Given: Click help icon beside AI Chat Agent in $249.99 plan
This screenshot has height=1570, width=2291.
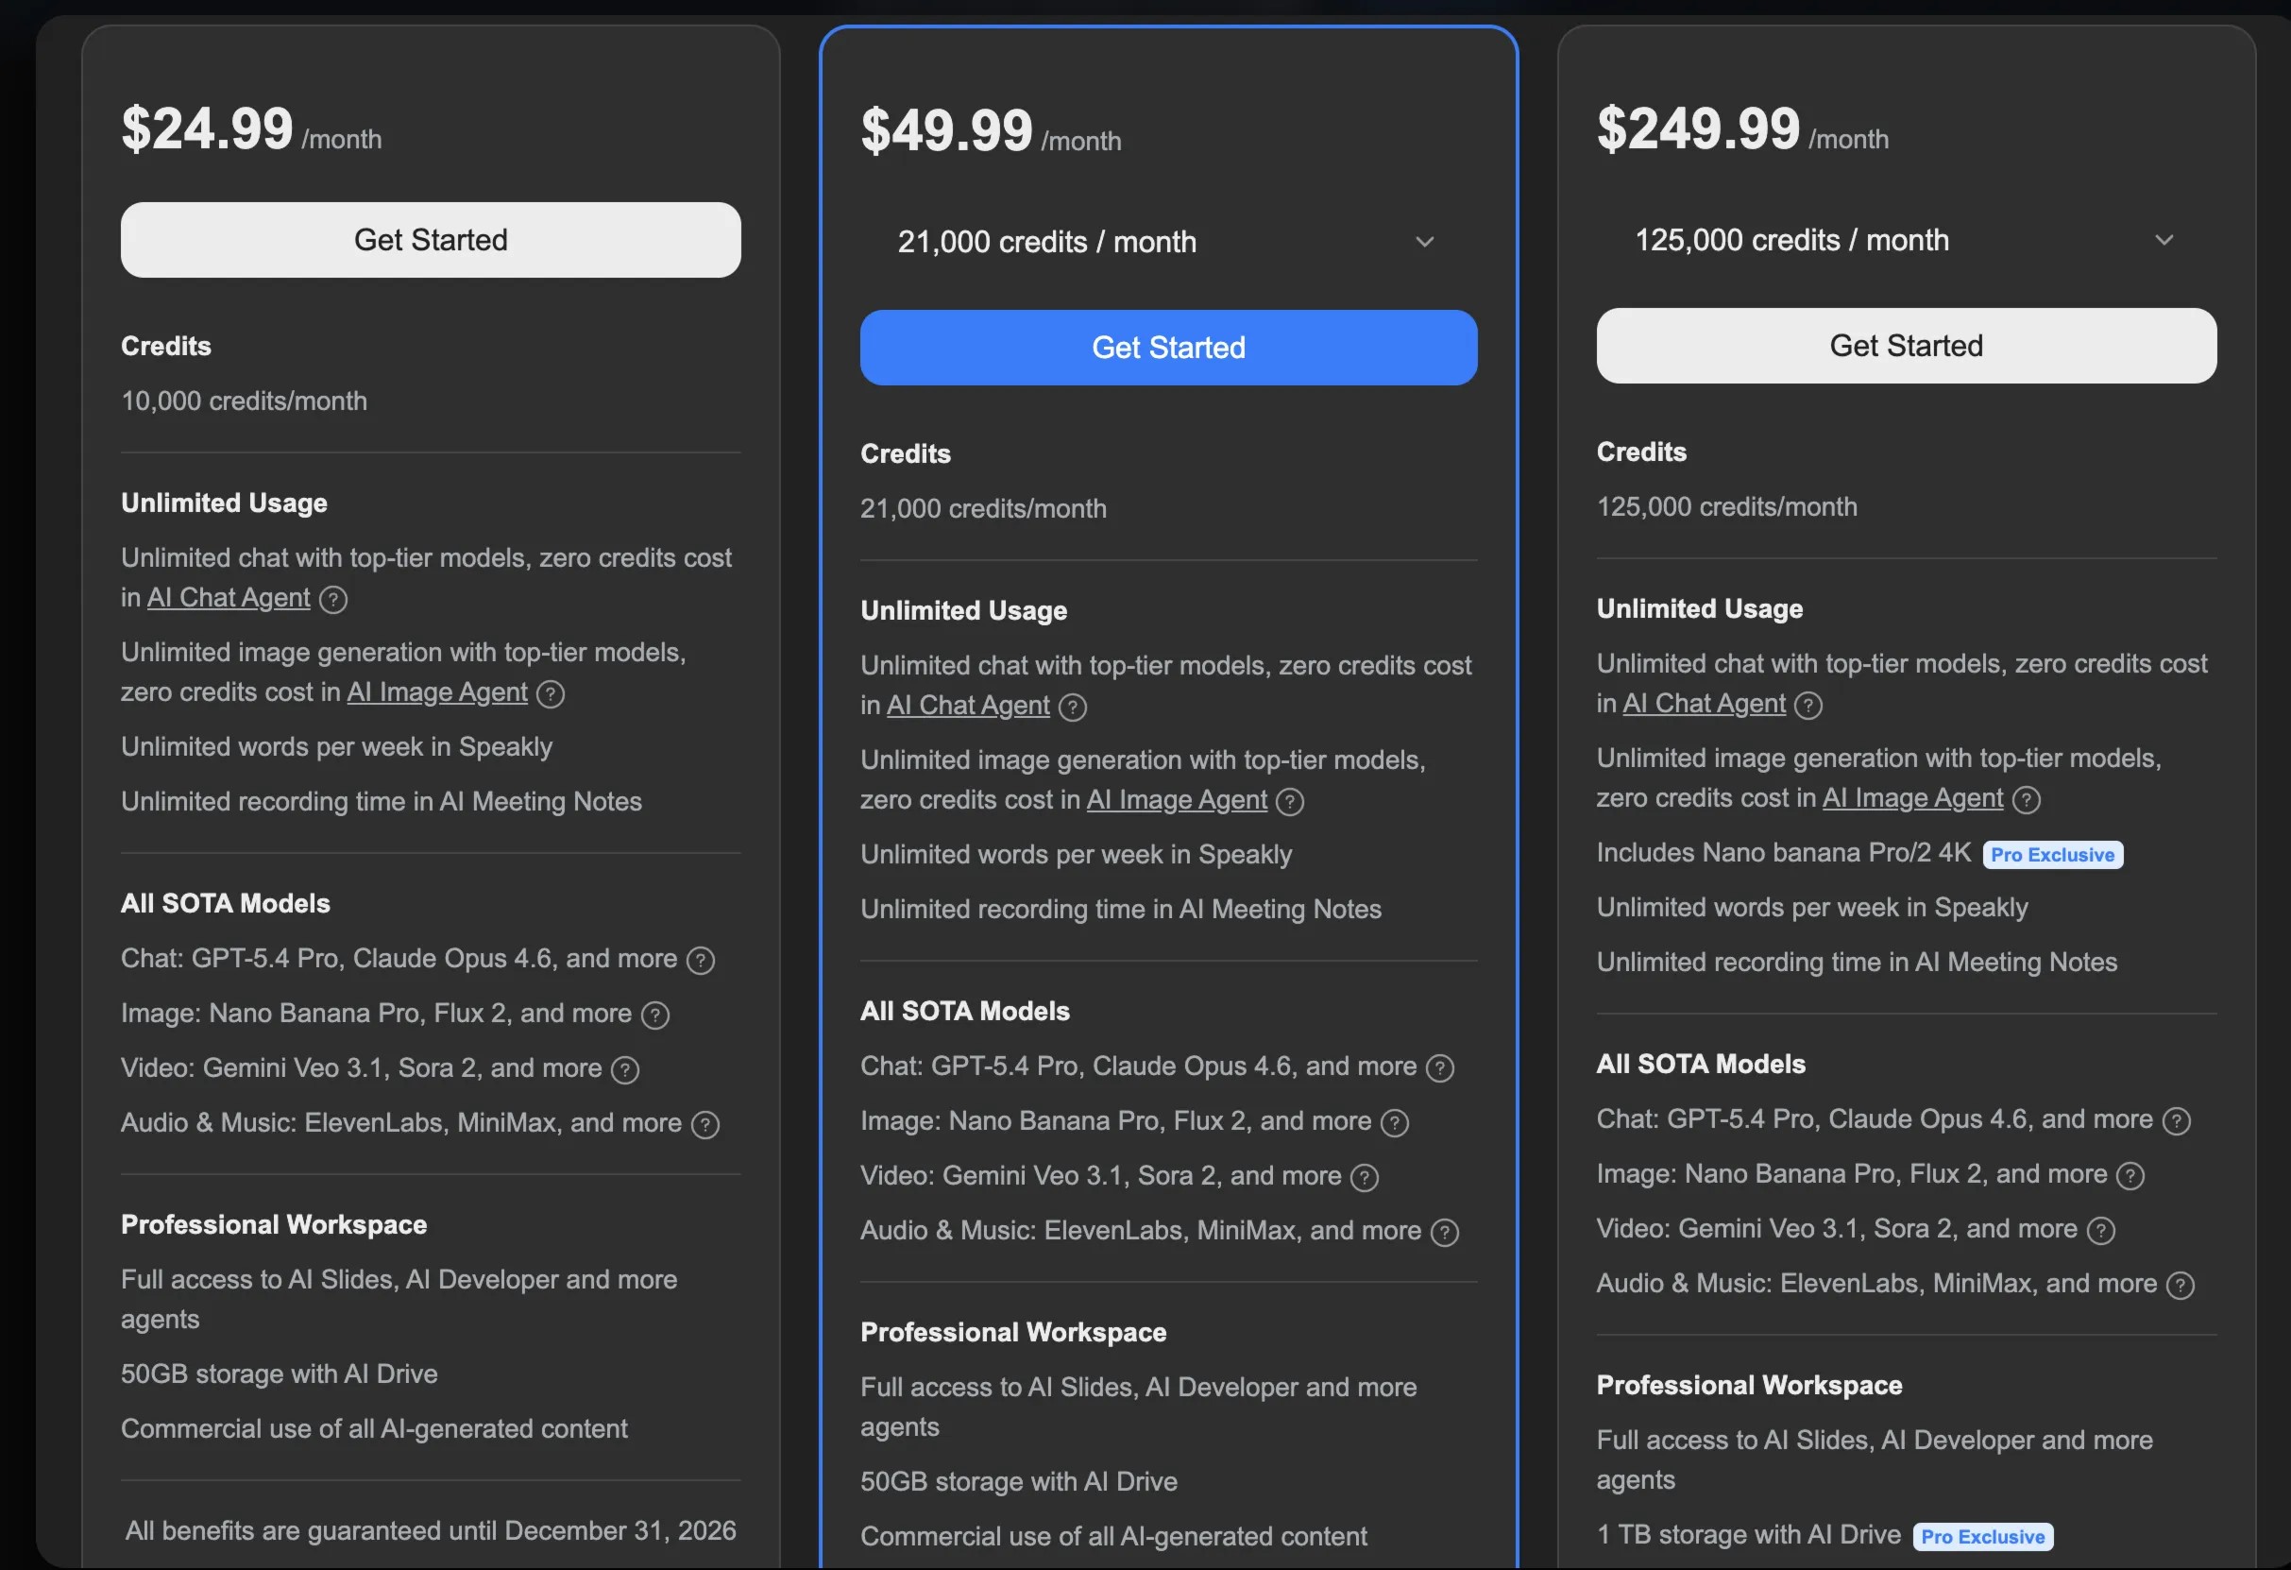Looking at the screenshot, I should pos(1807,705).
